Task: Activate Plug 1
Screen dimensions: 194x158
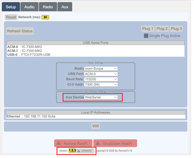Action: [148, 29]
